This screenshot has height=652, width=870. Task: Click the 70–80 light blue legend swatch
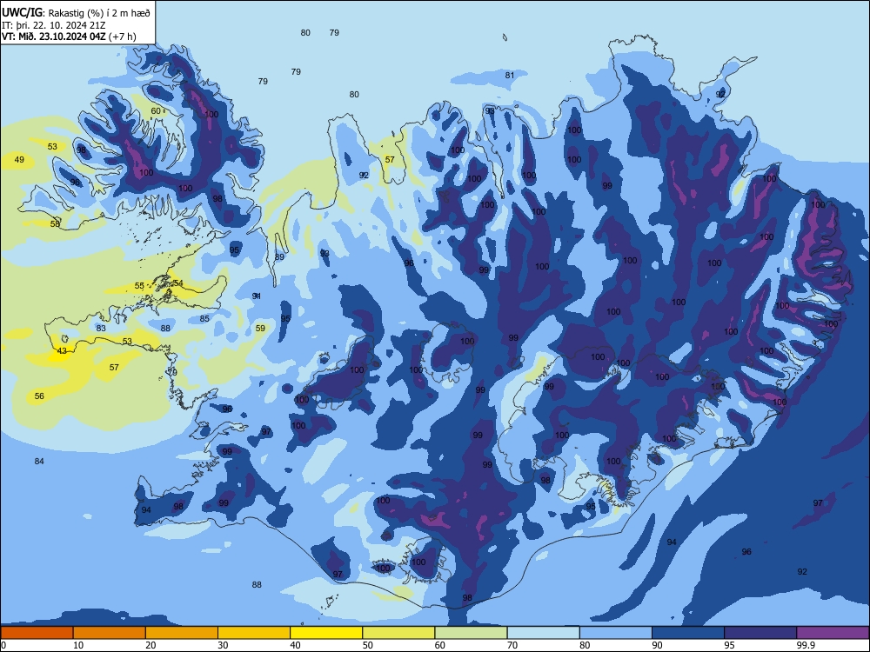(x=543, y=633)
